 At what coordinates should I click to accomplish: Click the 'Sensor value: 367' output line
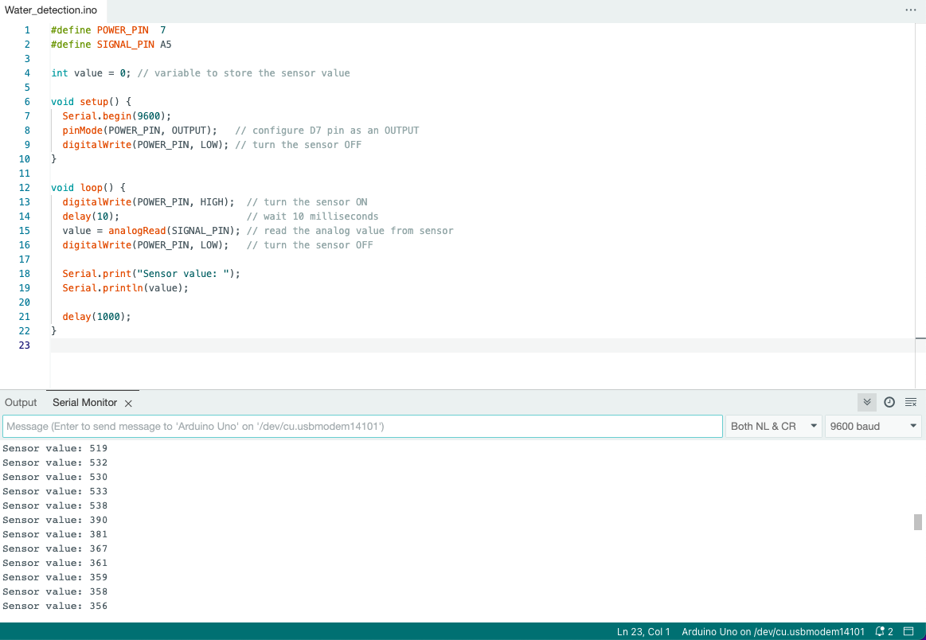pyautogui.click(x=55, y=549)
